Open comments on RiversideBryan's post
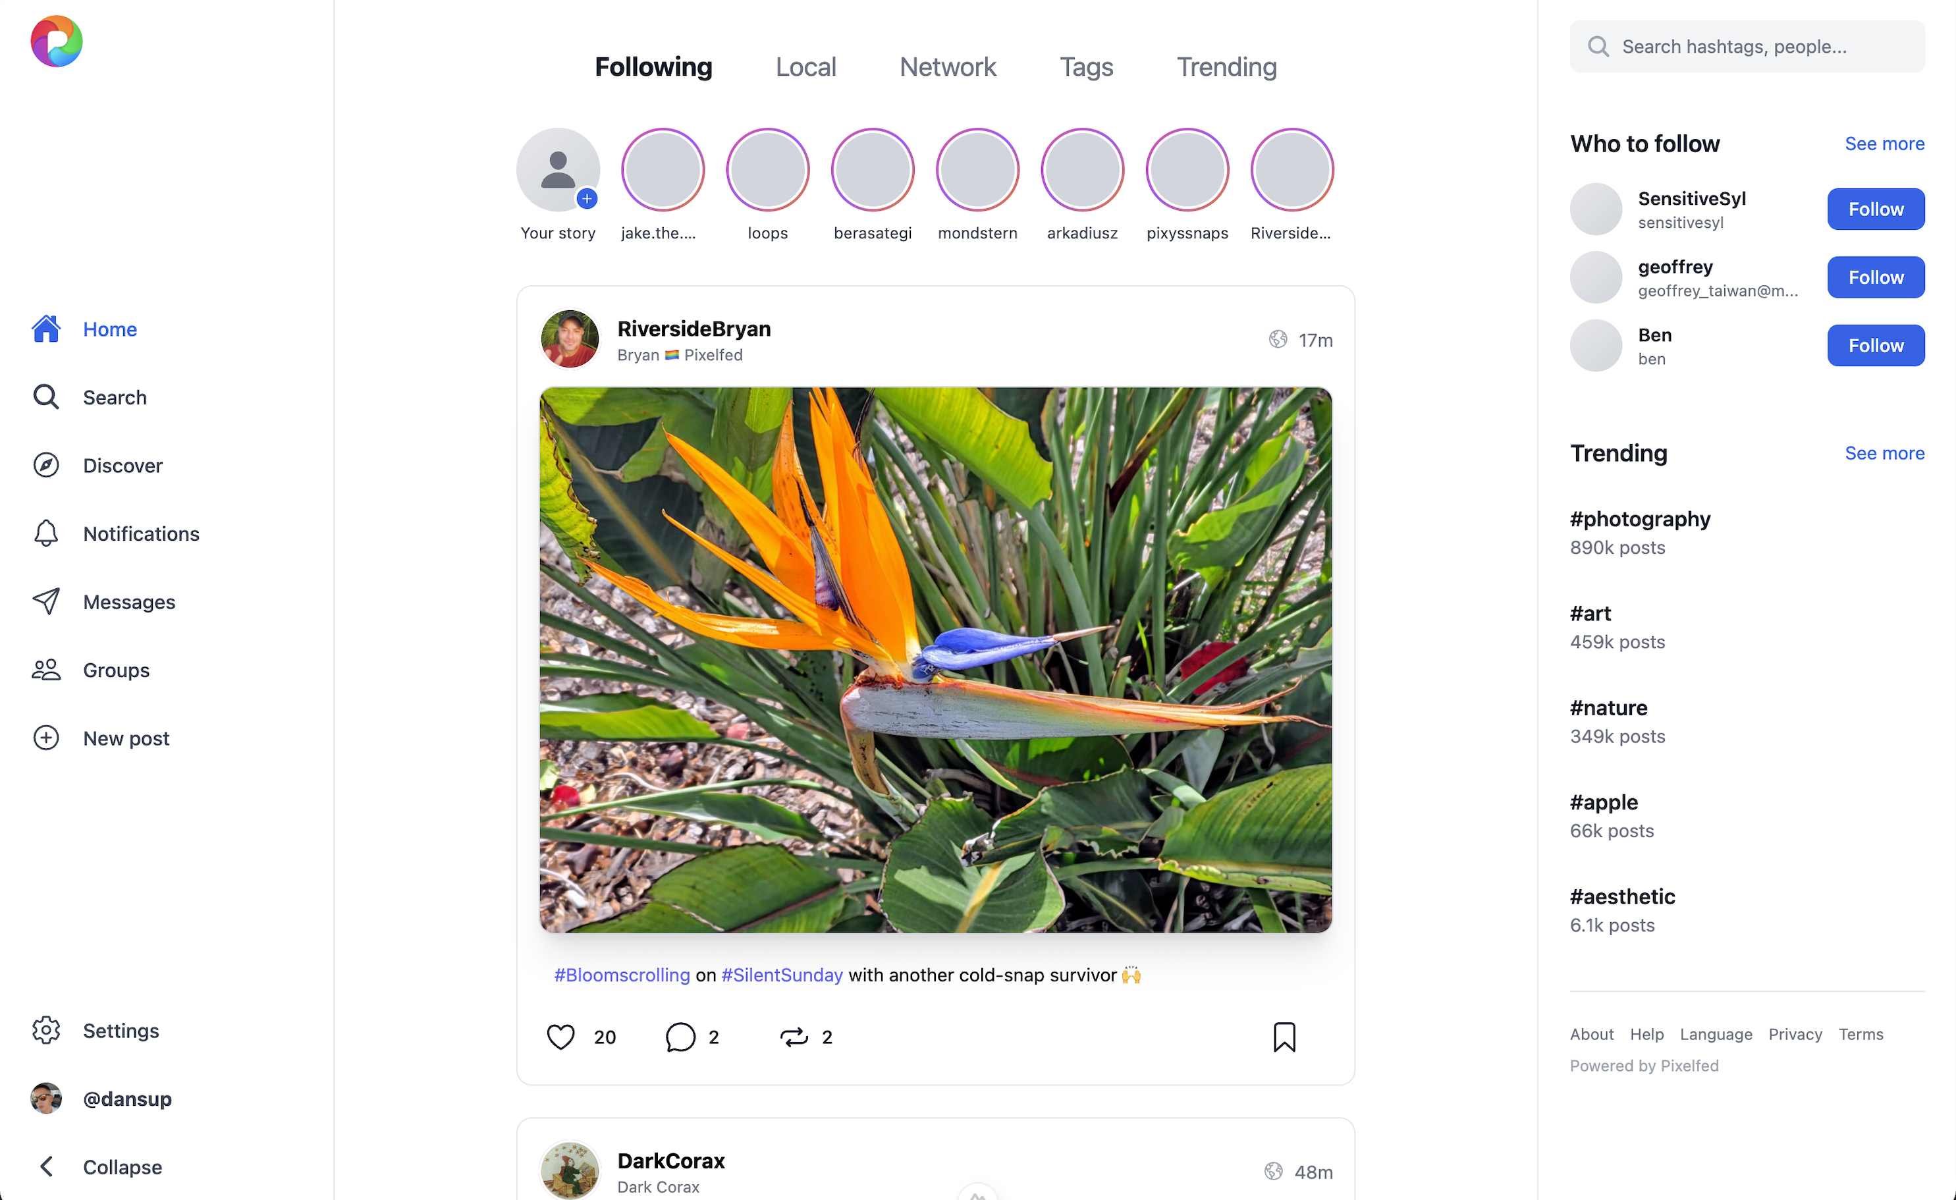 (680, 1037)
